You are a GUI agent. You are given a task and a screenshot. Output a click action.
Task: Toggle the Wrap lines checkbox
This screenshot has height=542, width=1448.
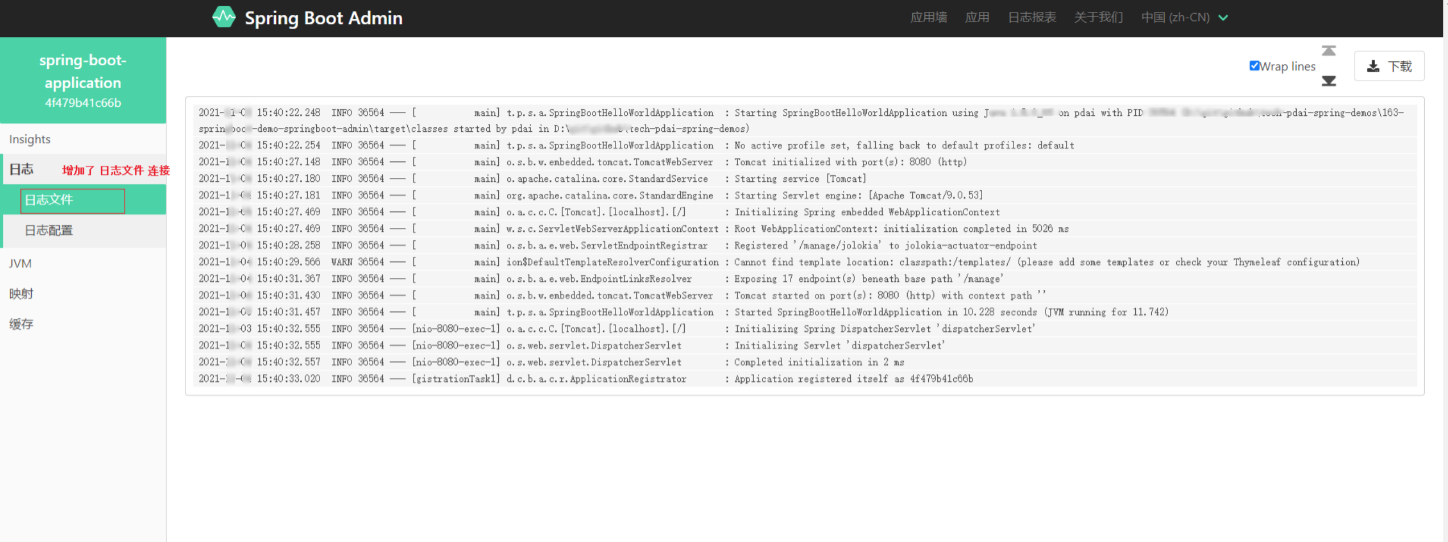coord(1254,66)
